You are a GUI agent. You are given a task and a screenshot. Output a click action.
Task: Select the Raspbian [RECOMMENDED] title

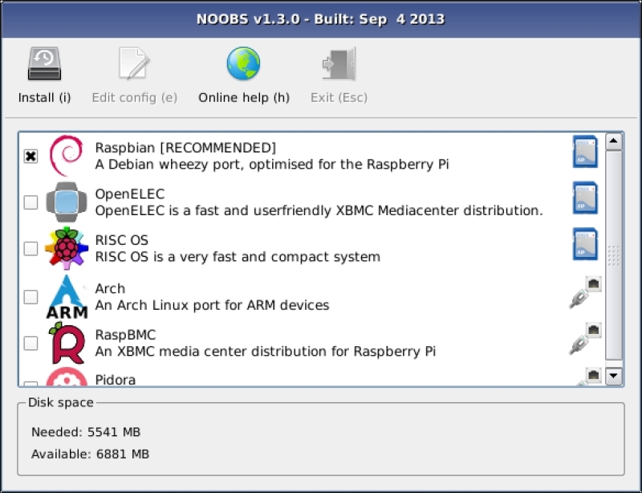coord(185,148)
